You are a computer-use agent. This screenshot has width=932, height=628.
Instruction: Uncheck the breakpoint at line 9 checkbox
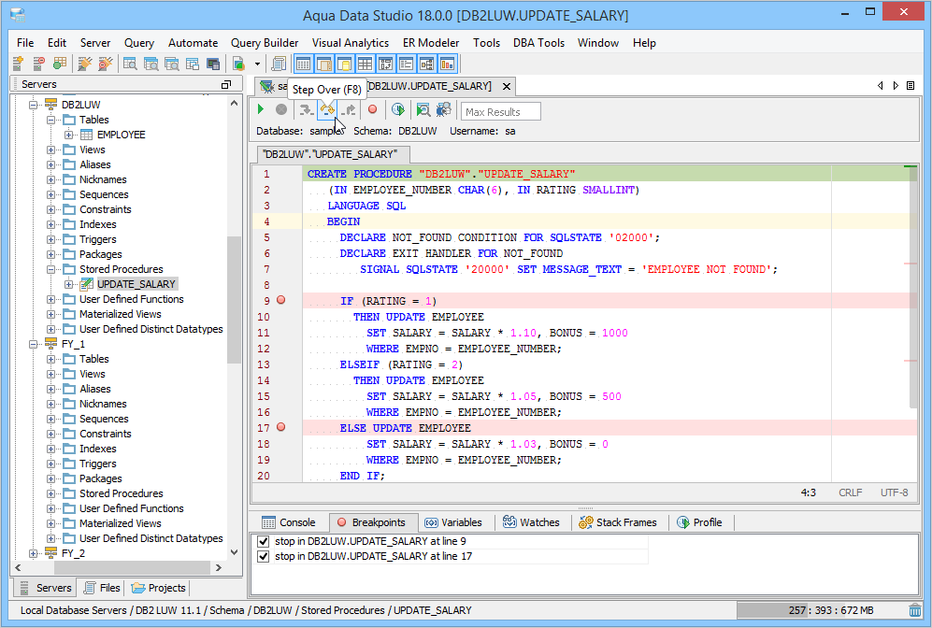pos(263,541)
